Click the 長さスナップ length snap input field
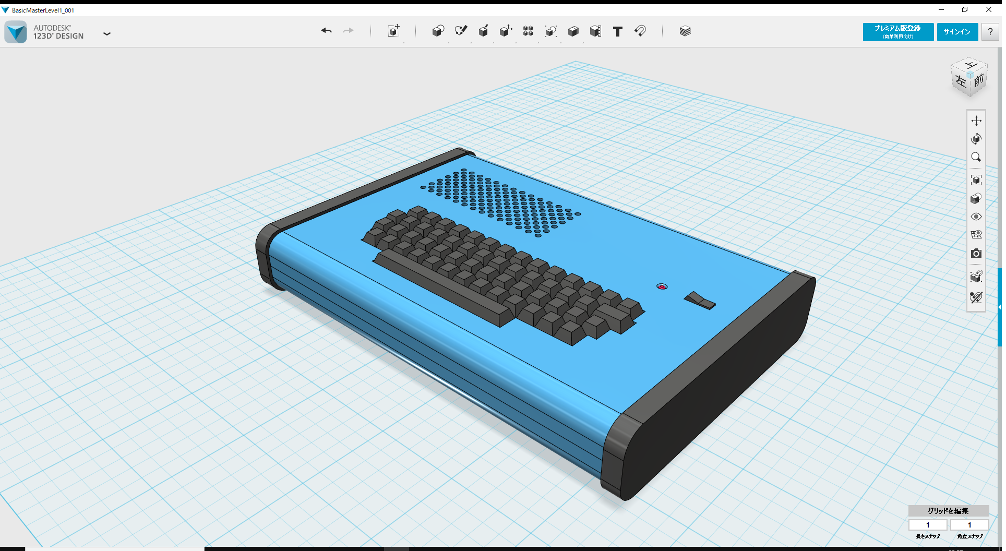 pos(928,525)
